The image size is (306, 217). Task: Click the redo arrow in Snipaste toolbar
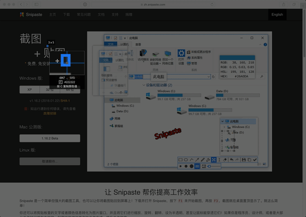[237, 160]
